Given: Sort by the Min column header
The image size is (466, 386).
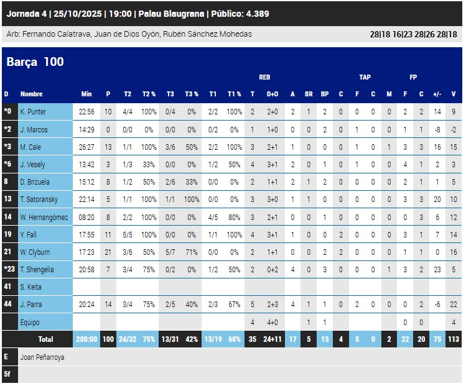Looking at the screenshot, I should coord(86,94).
